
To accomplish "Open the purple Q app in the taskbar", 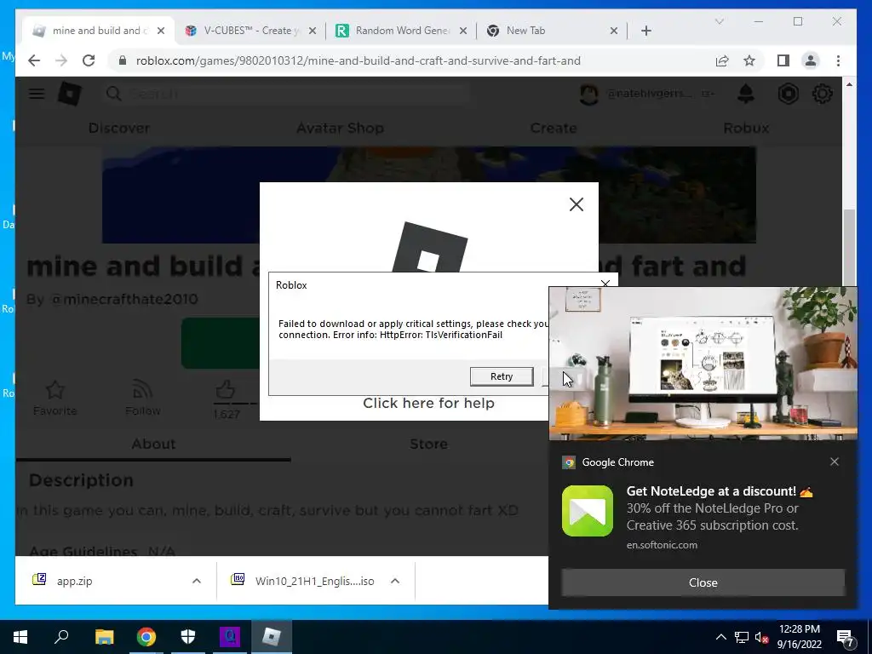I will point(230,637).
